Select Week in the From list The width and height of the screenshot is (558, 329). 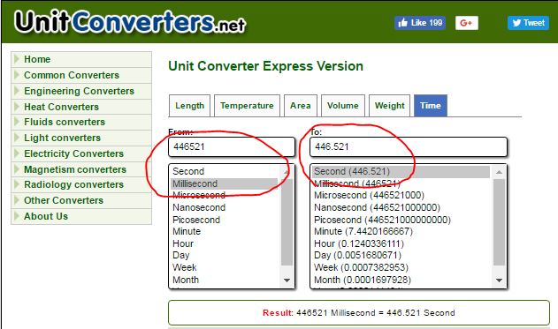pyautogui.click(x=225, y=267)
